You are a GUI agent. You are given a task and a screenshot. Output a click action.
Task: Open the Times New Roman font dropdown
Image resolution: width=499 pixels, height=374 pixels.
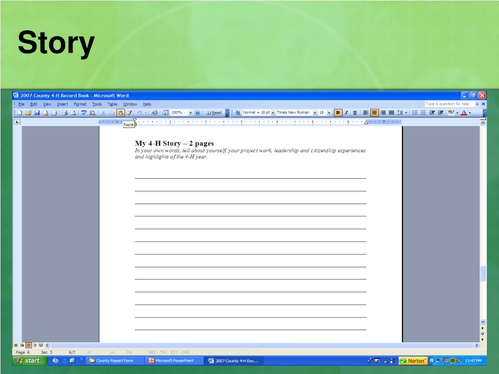coord(314,112)
